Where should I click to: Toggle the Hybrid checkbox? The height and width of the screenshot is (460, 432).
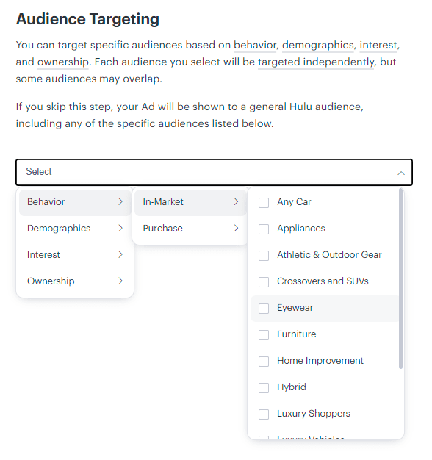[x=264, y=388]
